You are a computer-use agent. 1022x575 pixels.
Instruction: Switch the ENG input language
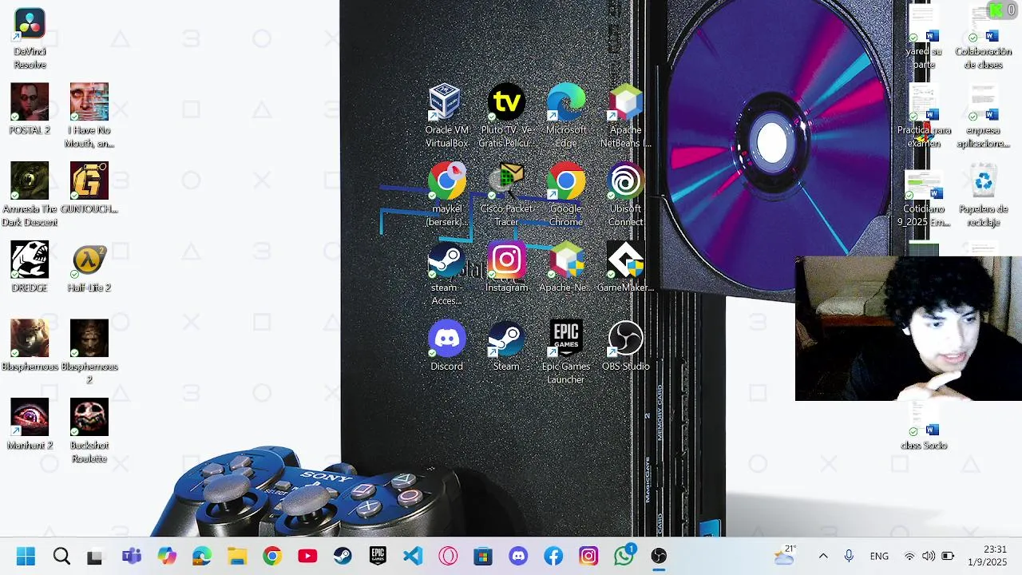tap(879, 556)
